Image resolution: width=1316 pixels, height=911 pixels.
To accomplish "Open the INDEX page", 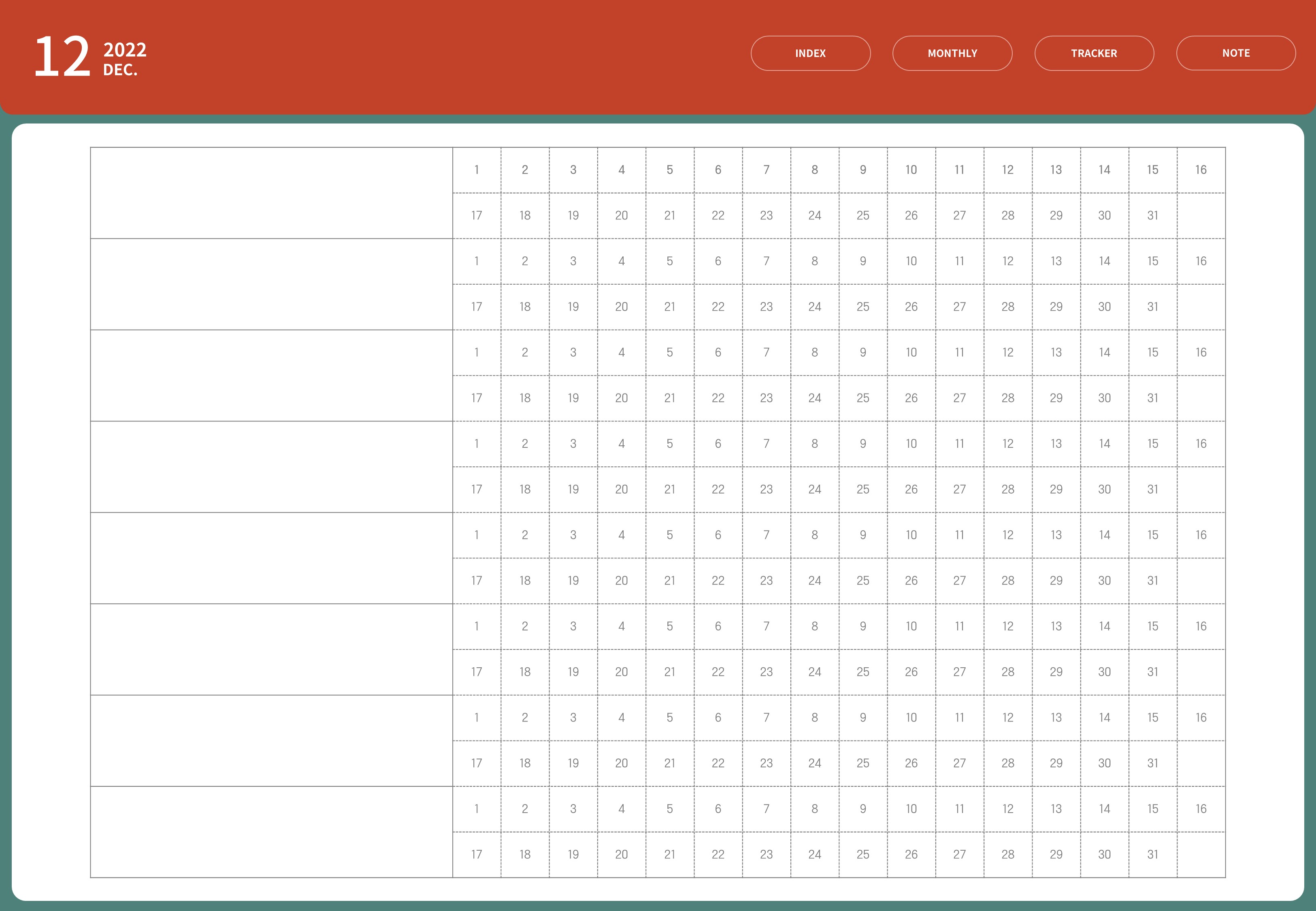I will tap(810, 53).
